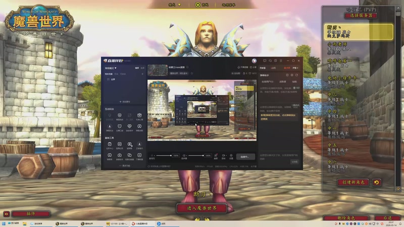Expand 更多功能 at the tools panel bottom

tap(125, 166)
